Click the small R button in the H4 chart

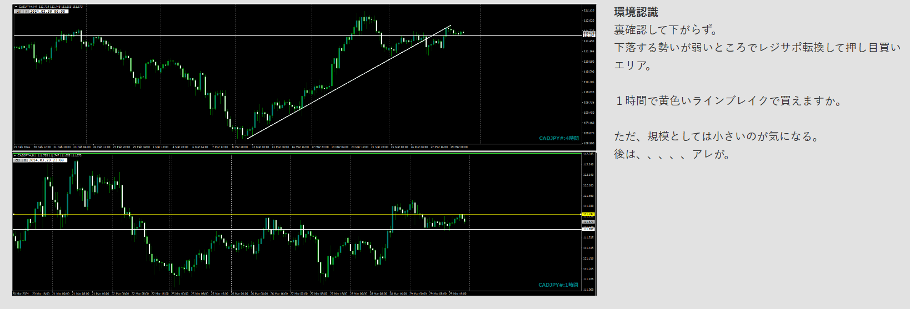pos(26,12)
